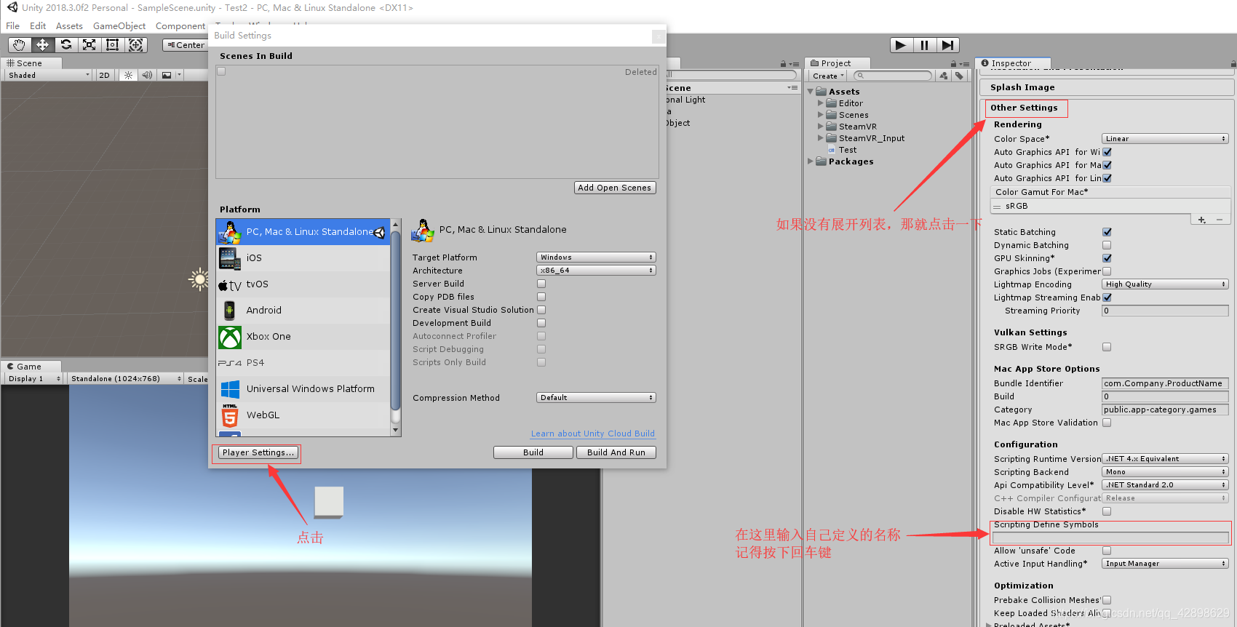Select Android platform in list
The width and height of the screenshot is (1237, 627).
click(x=303, y=311)
